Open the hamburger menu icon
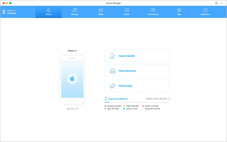227x142 pixels. [x=221, y=3]
